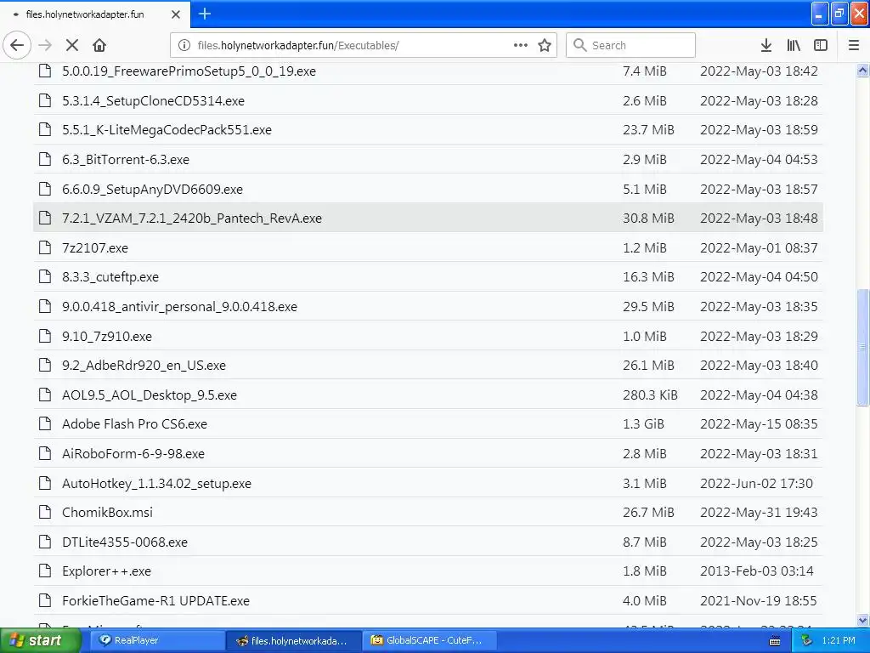Download Explorer++.exe
Screen dimensions: 870x653
click(106, 571)
